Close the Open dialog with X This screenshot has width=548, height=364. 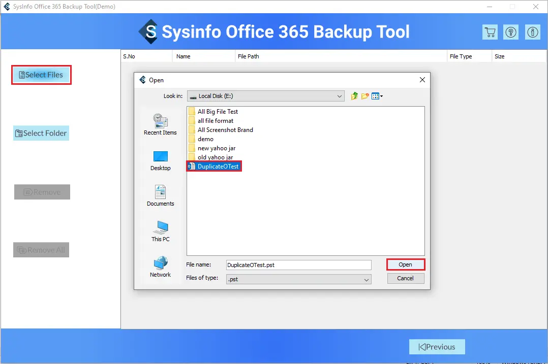coord(422,80)
